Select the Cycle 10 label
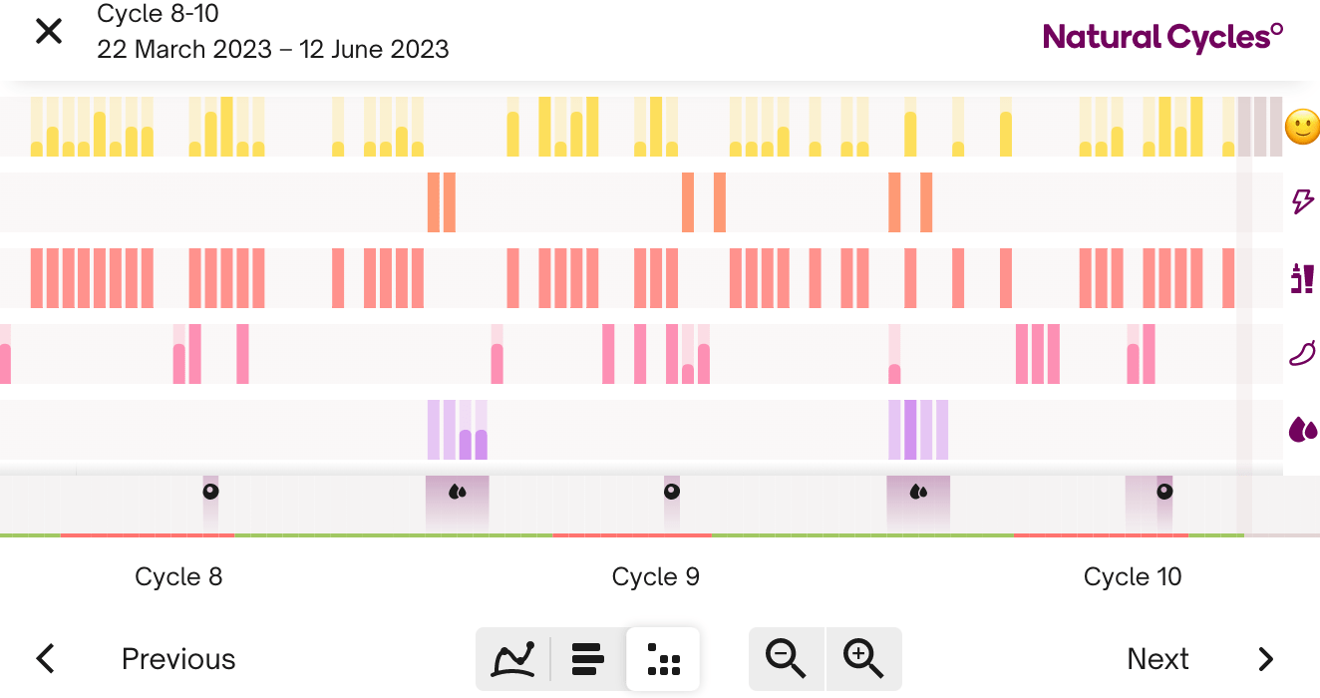 pos(1133,577)
